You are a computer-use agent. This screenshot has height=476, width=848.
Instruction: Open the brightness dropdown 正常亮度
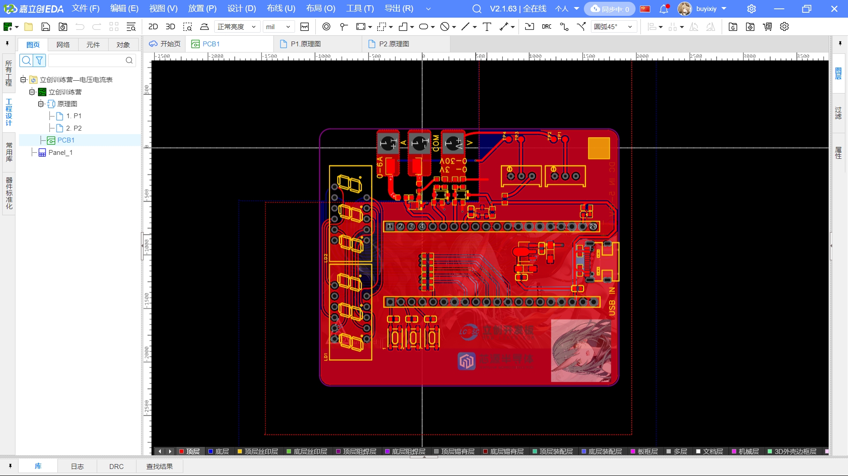tap(237, 27)
